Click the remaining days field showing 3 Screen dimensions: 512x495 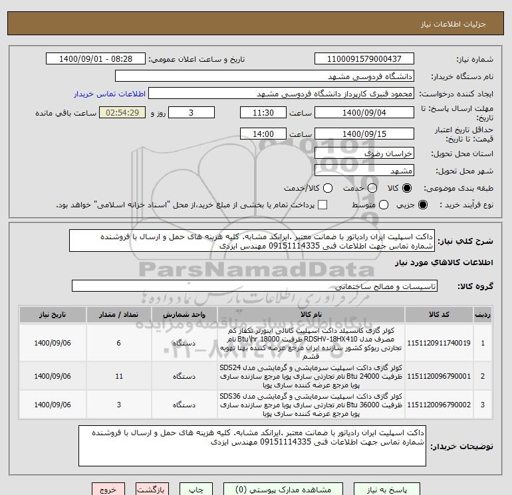click(x=192, y=112)
